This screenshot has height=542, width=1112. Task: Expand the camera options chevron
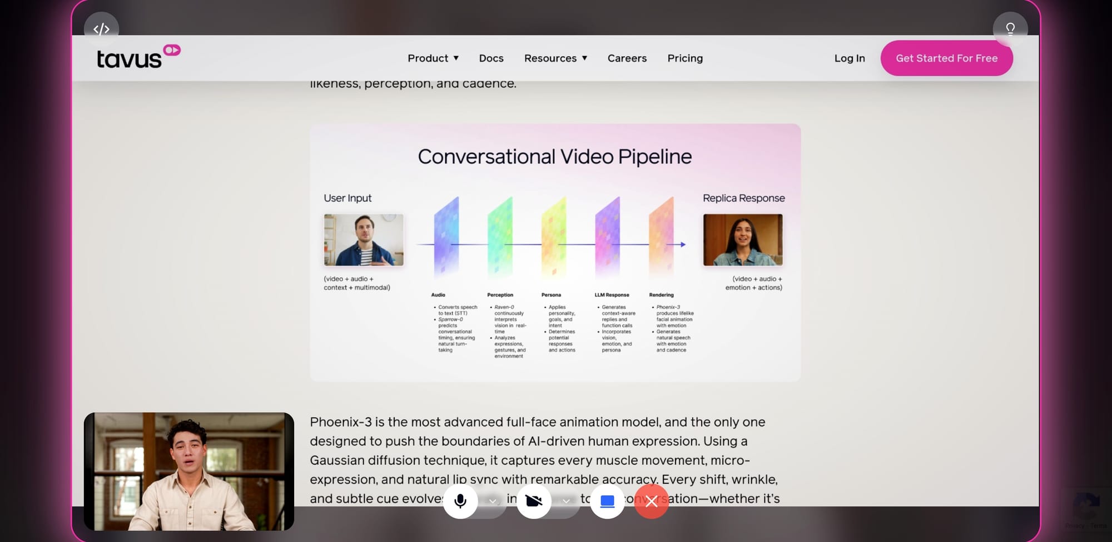pos(566,501)
